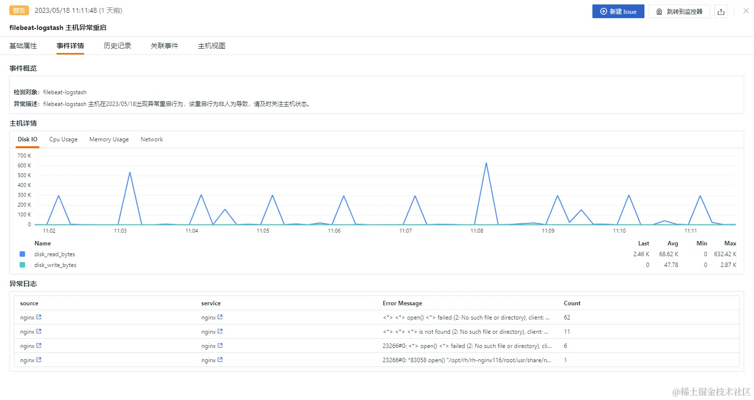The image size is (754, 400).
Task: Open service nginx link icon in count 62 row
Action: pyautogui.click(x=220, y=317)
